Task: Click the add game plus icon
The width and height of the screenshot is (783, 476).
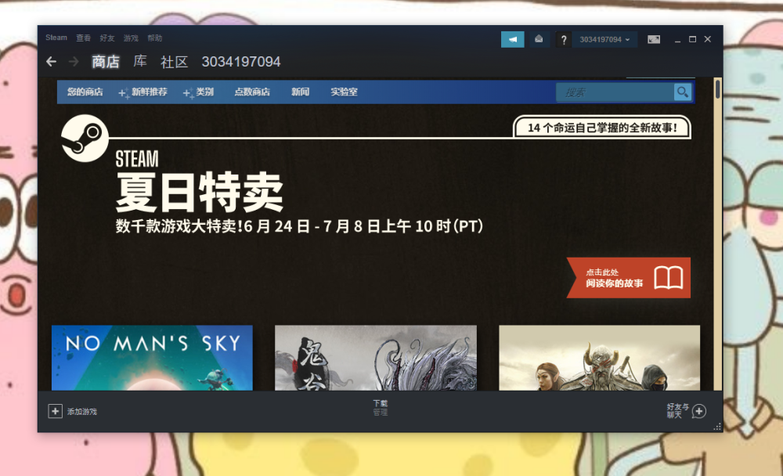Action: click(55, 411)
